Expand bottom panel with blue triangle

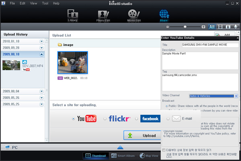[120, 147]
